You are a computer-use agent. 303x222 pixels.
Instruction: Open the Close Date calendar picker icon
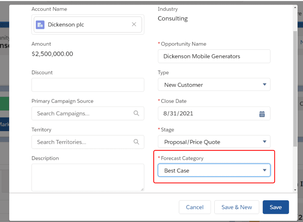[x=262, y=114]
